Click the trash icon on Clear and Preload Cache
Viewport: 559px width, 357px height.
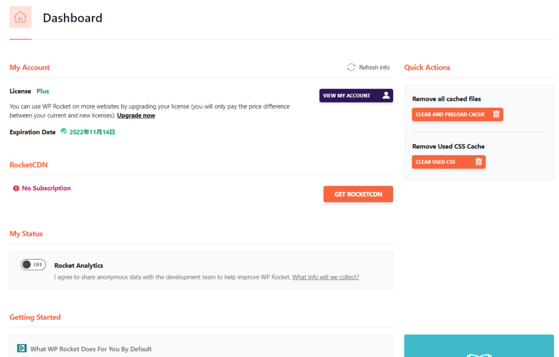point(496,115)
